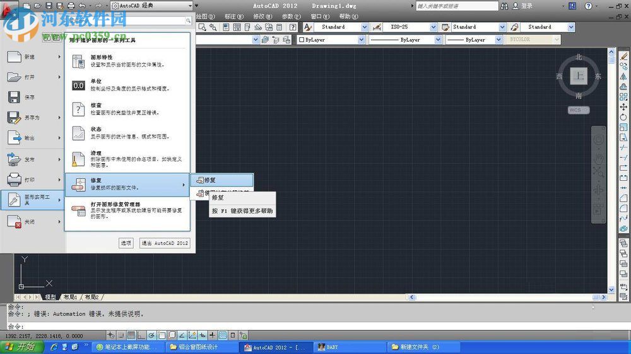Click the Open folder quick-access icon

tap(37, 6)
